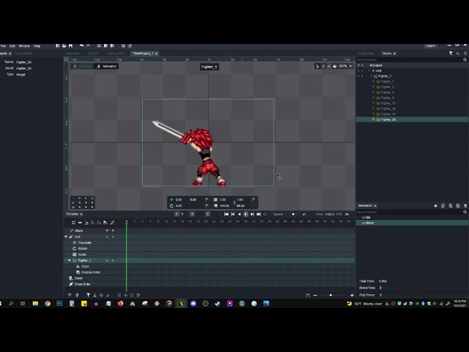Adjust playback Speed slider handle

(x=293, y=214)
